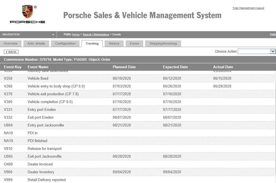
Task: Follow the Search / Marketplace breadcrumb link
Action: (x=96, y=35)
